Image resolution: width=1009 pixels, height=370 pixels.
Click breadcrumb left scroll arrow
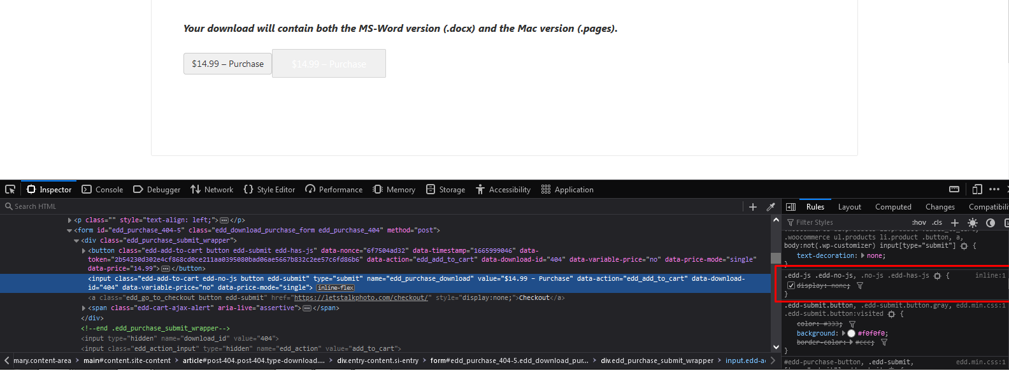pyautogui.click(x=6, y=360)
